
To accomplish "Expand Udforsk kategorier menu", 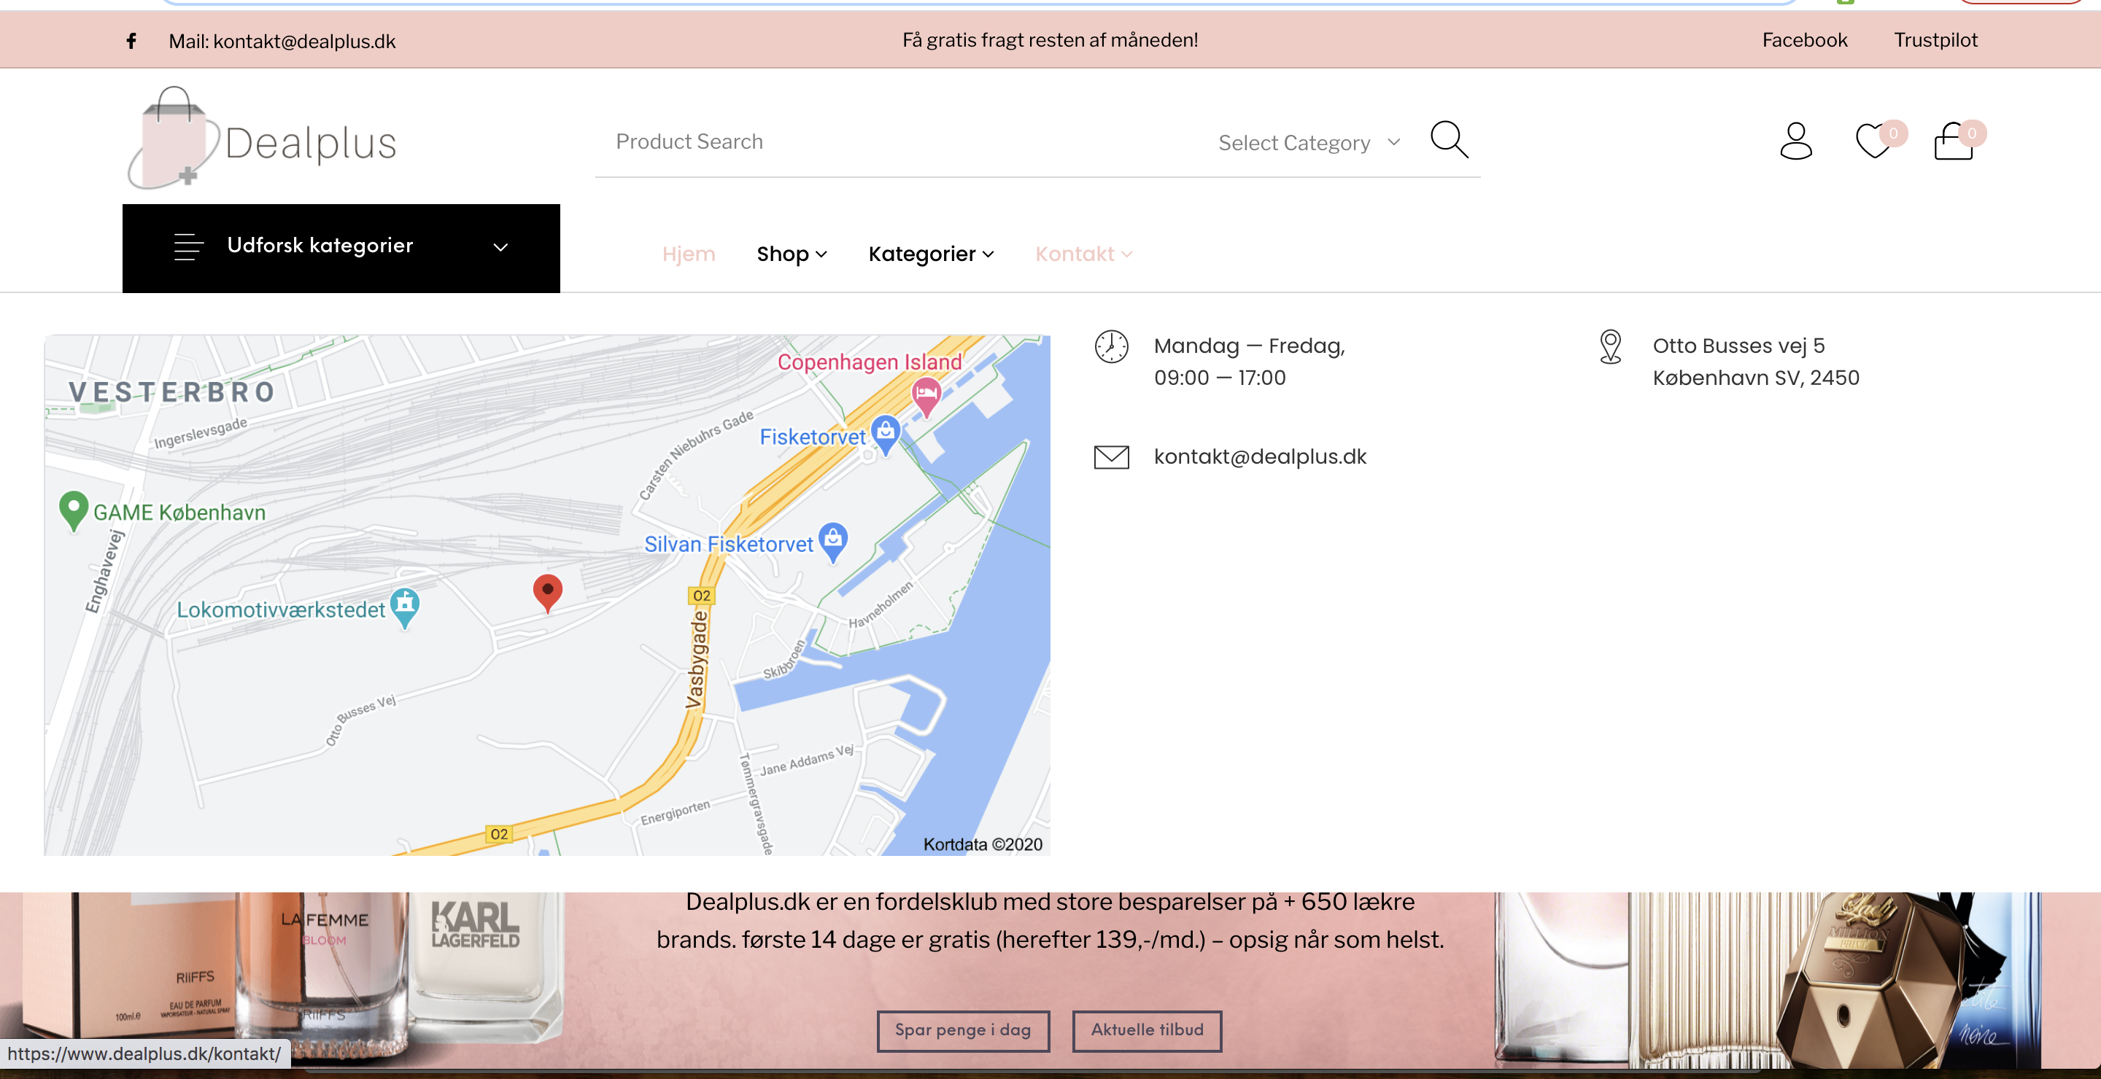I will [x=341, y=248].
